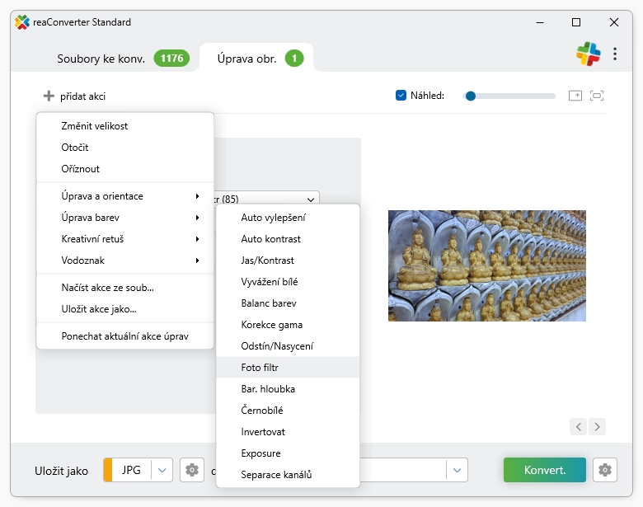Expand the JPG format dropdown arrow

tap(162, 470)
